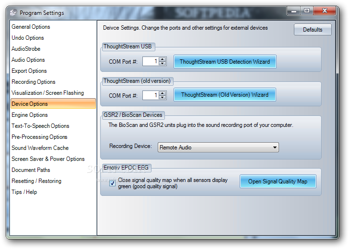Open Recording Device dropdown

point(218,147)
